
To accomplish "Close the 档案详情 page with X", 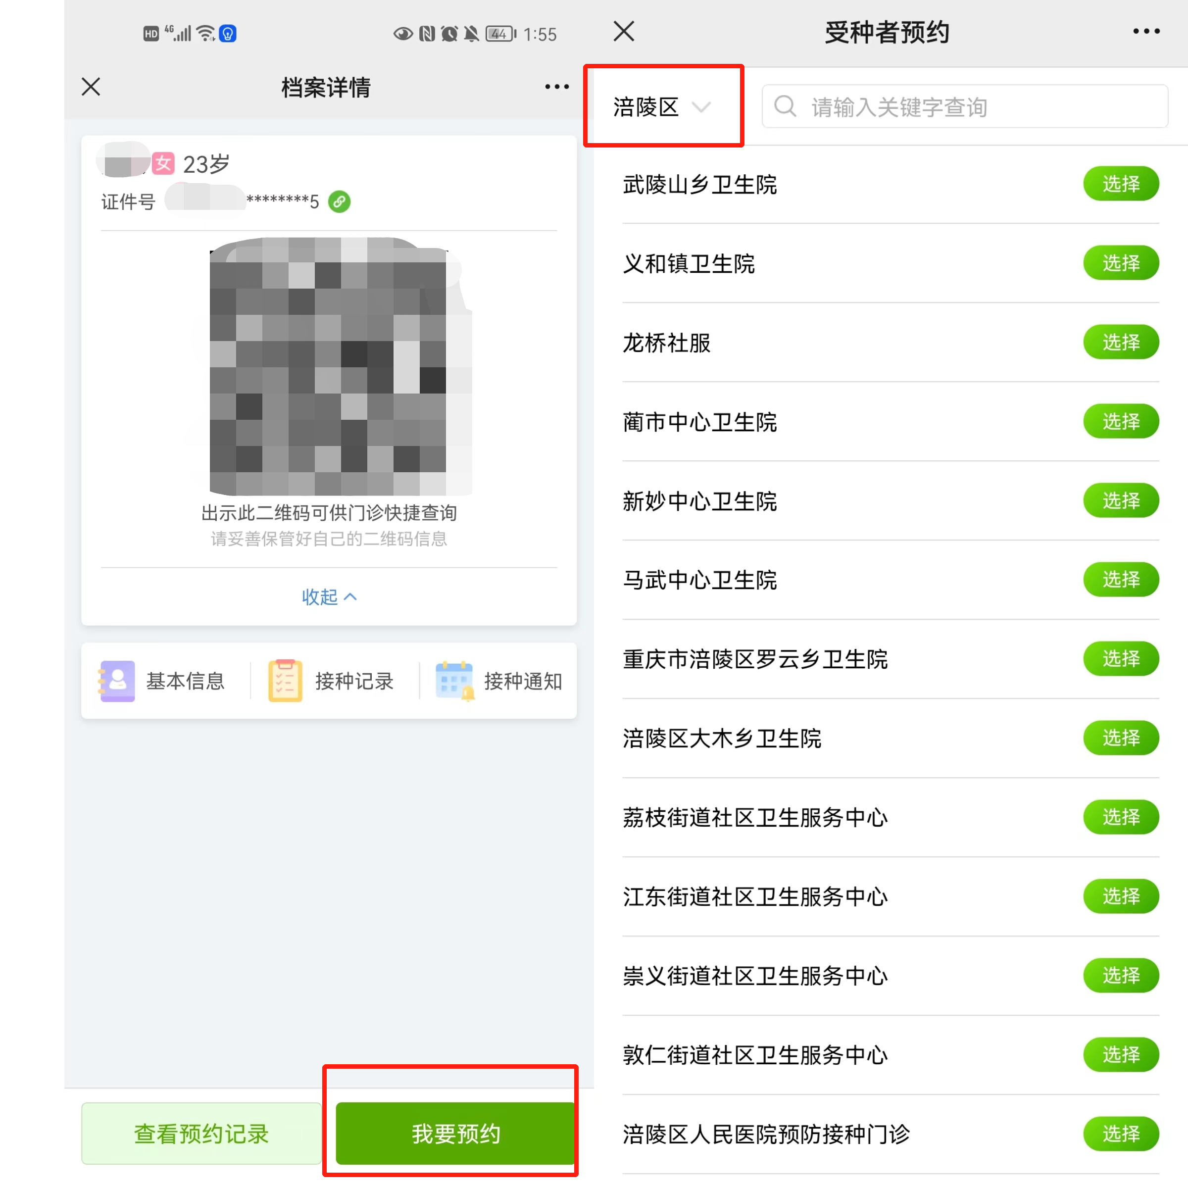I will point(91,87).
